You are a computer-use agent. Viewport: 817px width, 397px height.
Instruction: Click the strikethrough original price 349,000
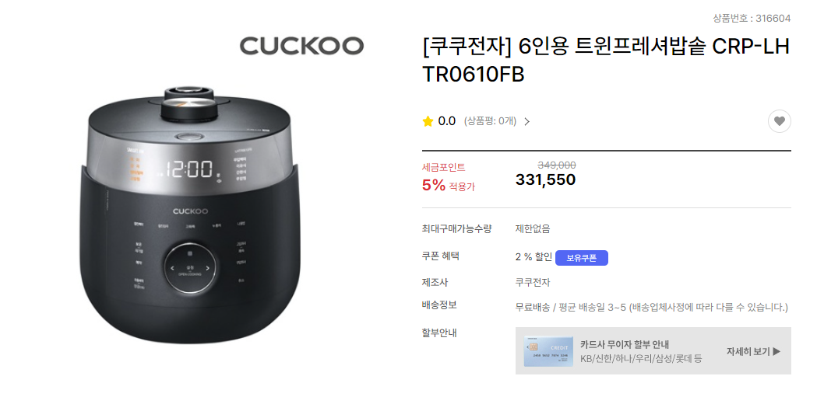[x=556, y=165]
